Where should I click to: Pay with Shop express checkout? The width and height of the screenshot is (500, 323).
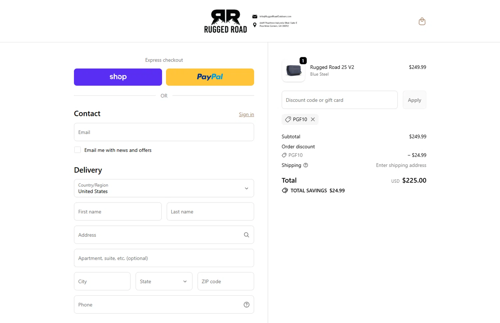coord(118,77)
